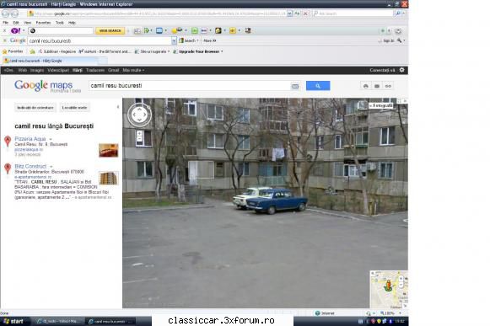Open the Mai multe dropdown in black bar
The image size is (490, 326).
133,70
